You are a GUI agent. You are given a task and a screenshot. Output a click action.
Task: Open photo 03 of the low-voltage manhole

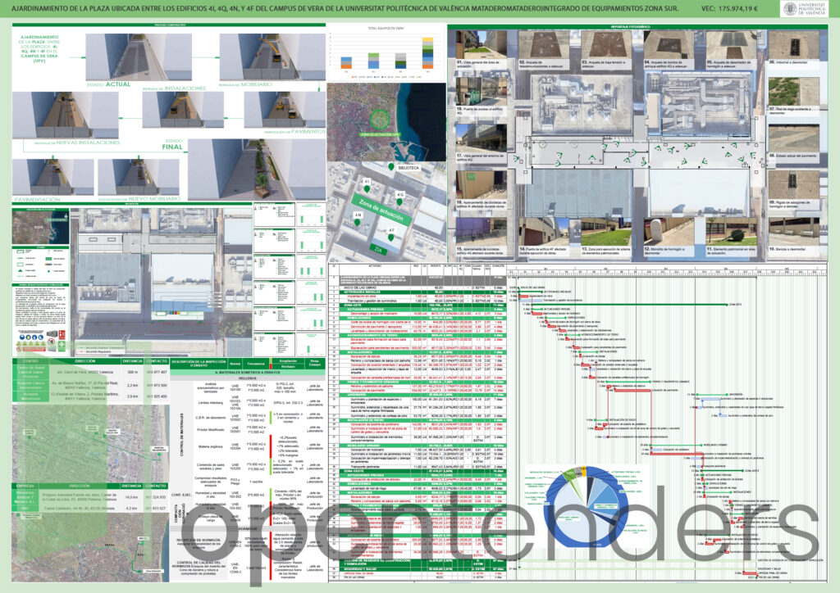(x=606, y=44)
